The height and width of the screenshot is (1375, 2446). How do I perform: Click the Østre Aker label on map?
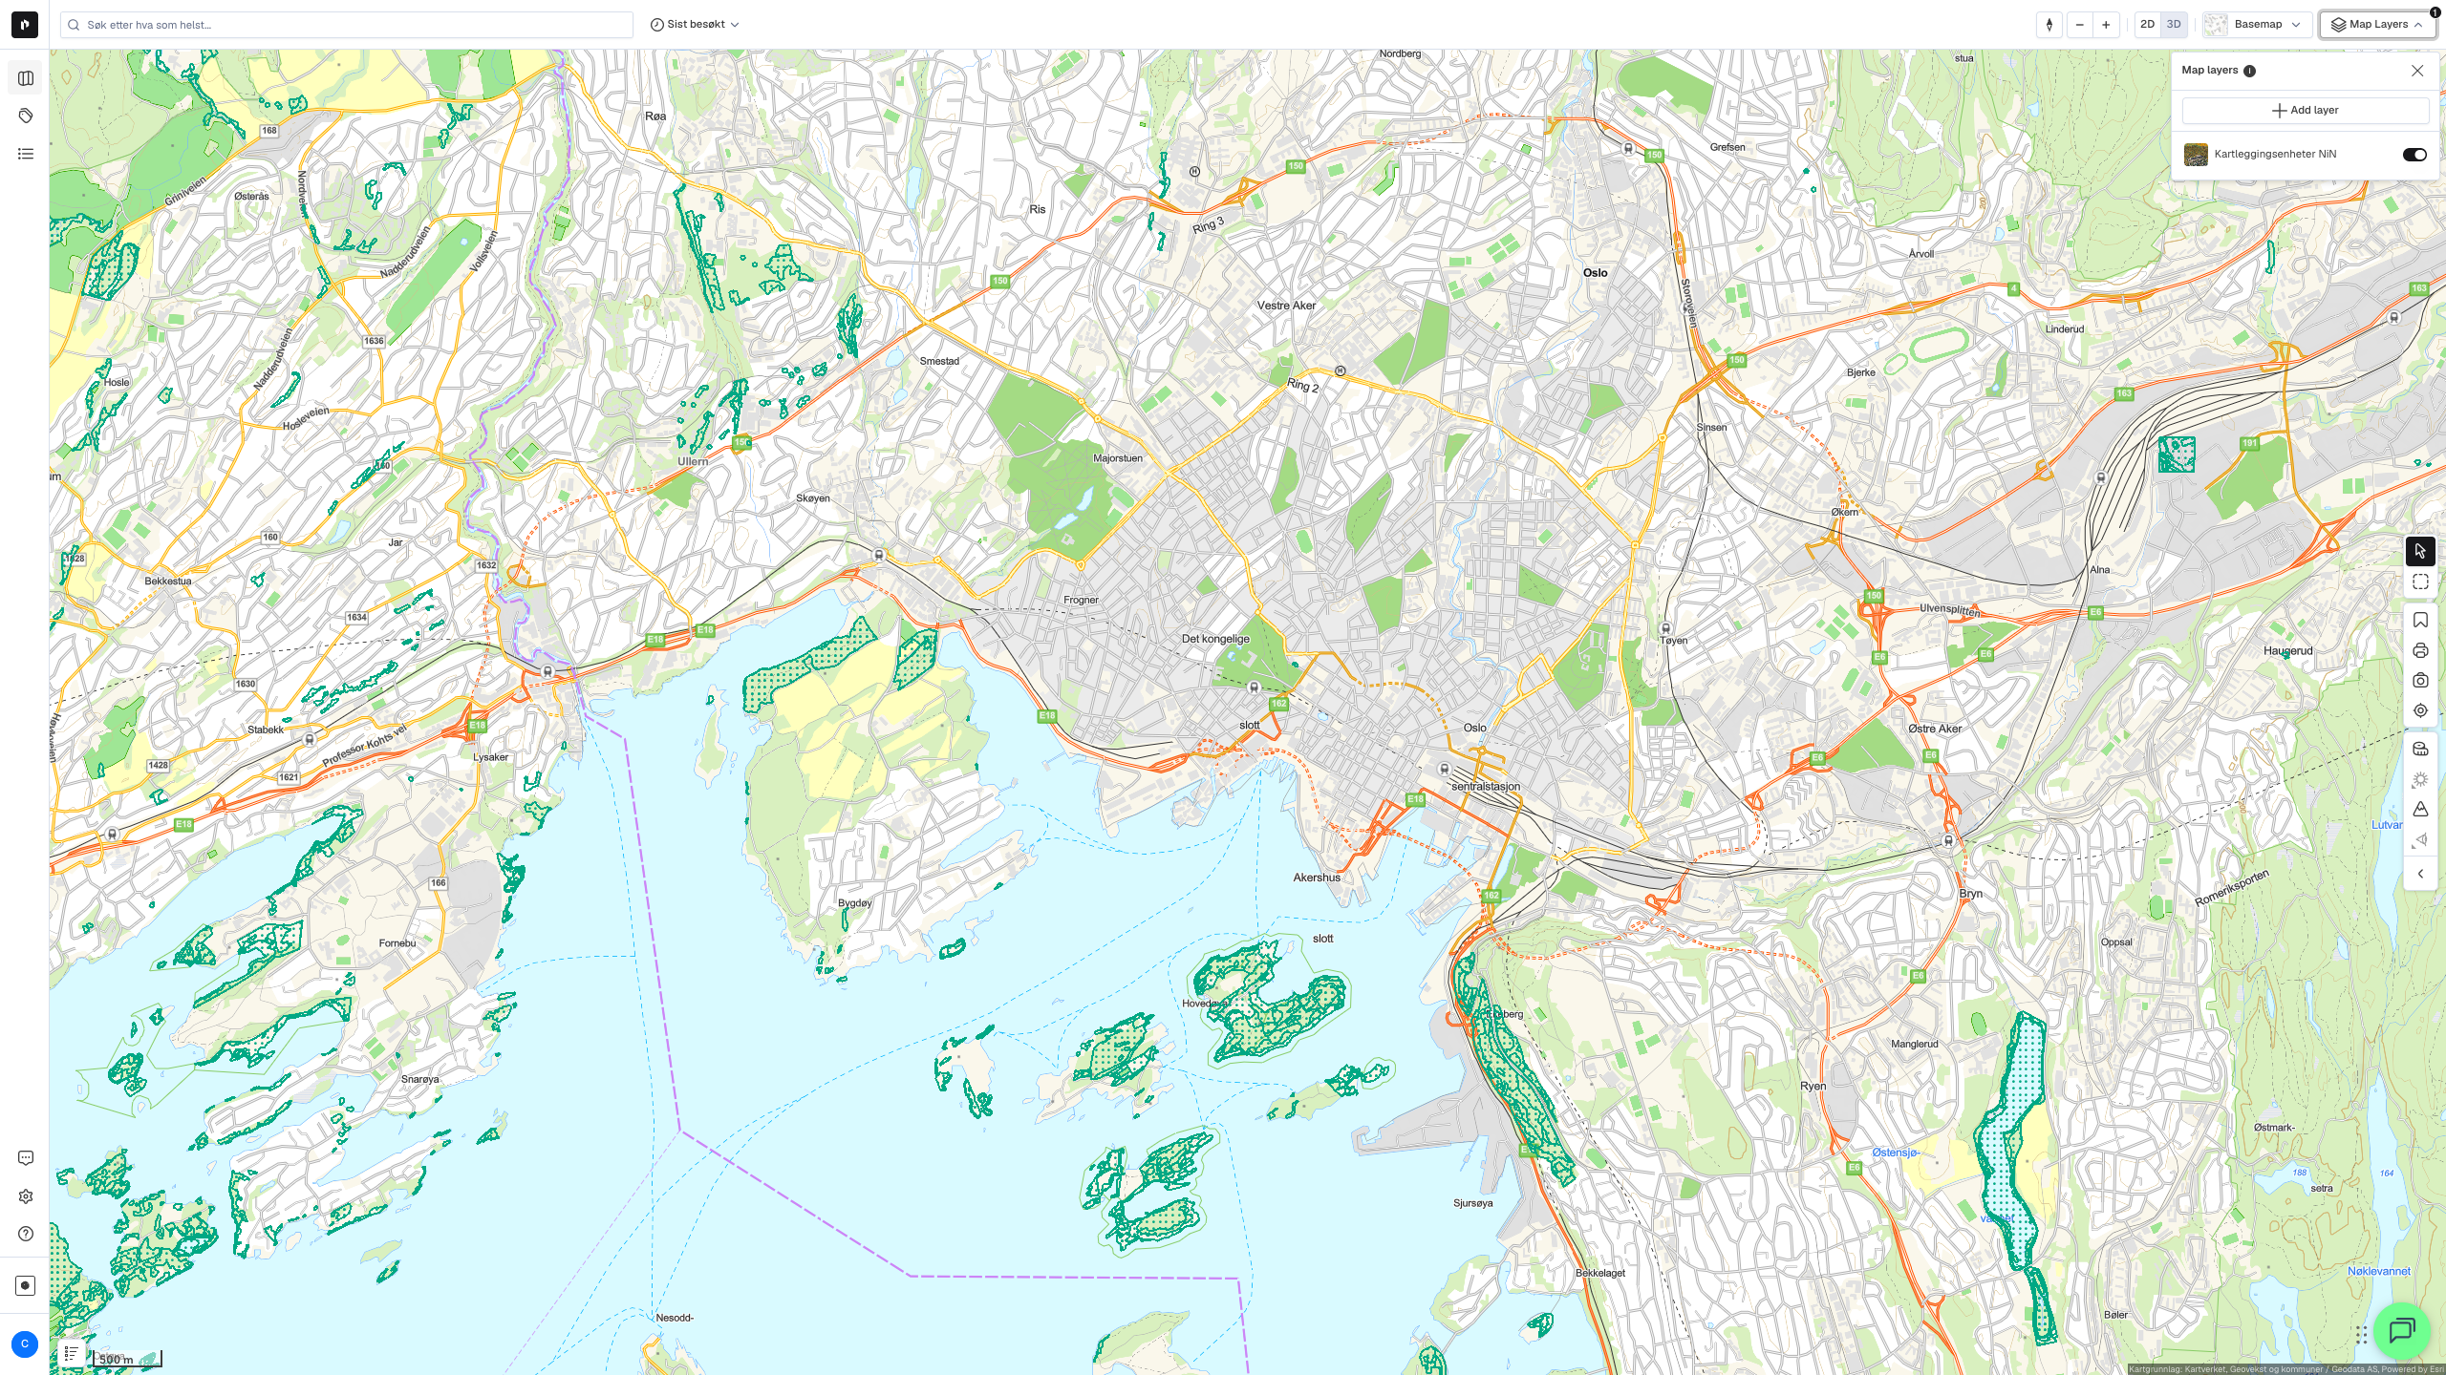(1935, 729)
